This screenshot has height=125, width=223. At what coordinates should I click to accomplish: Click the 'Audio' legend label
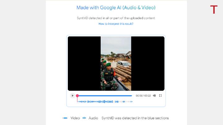93,118
